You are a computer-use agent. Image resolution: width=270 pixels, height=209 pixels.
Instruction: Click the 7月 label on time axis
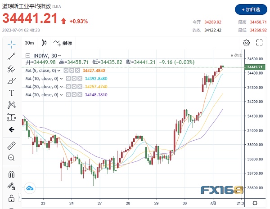(213, 203)
